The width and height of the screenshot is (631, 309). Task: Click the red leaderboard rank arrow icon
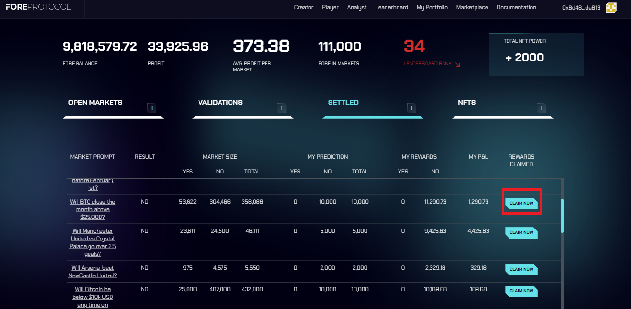coord(457,64)
